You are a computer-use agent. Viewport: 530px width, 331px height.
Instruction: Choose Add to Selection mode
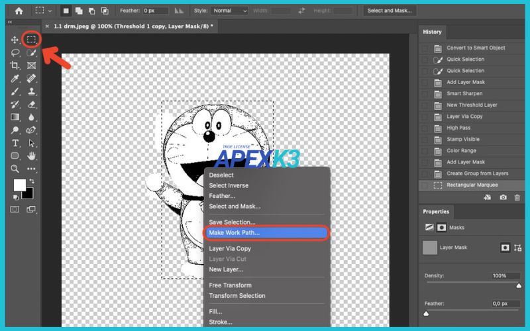point(79,11)
